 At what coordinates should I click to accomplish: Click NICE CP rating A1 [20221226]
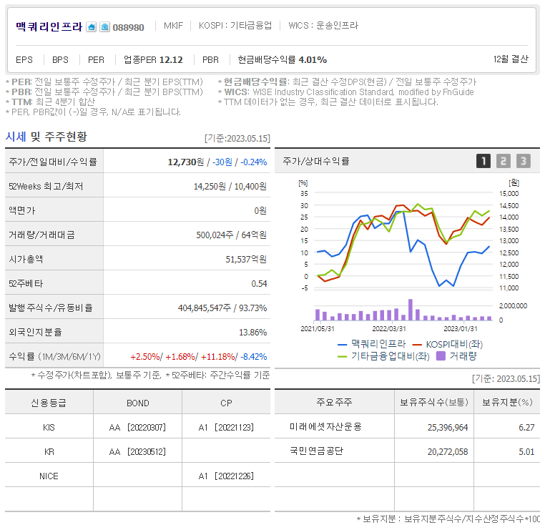[x=226, y=476]
